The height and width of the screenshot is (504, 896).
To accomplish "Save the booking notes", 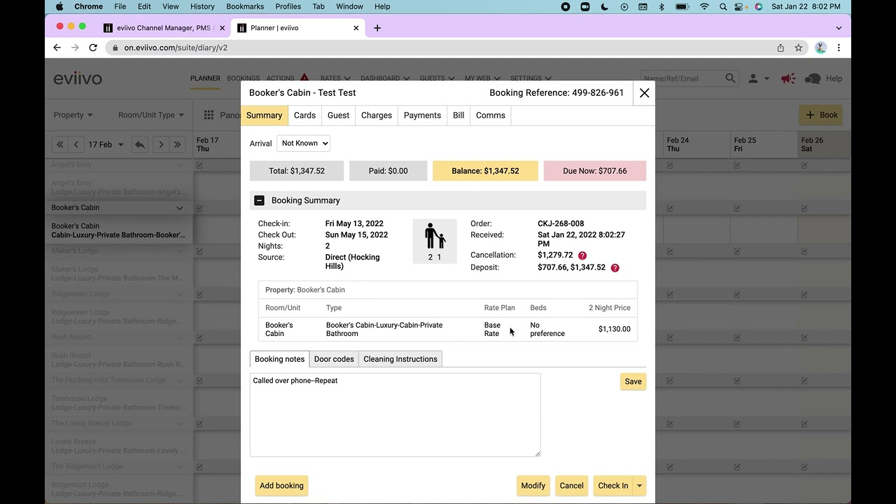I will [x=633, y=381].
